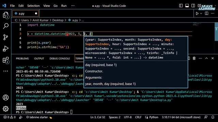
Task: Toggle the bottom panel layout
Action: pos(187,6)
